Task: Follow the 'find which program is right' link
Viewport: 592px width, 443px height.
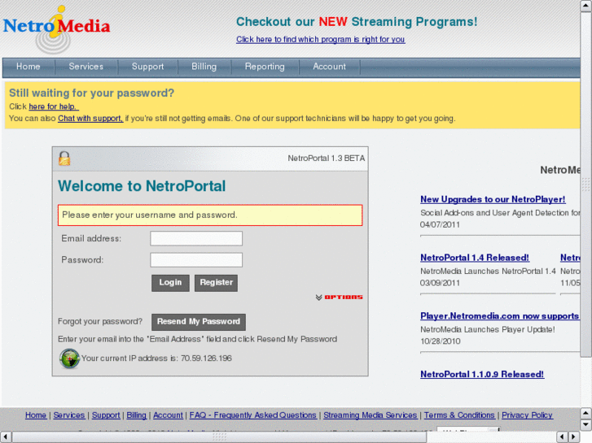Action: coord(321,39)
